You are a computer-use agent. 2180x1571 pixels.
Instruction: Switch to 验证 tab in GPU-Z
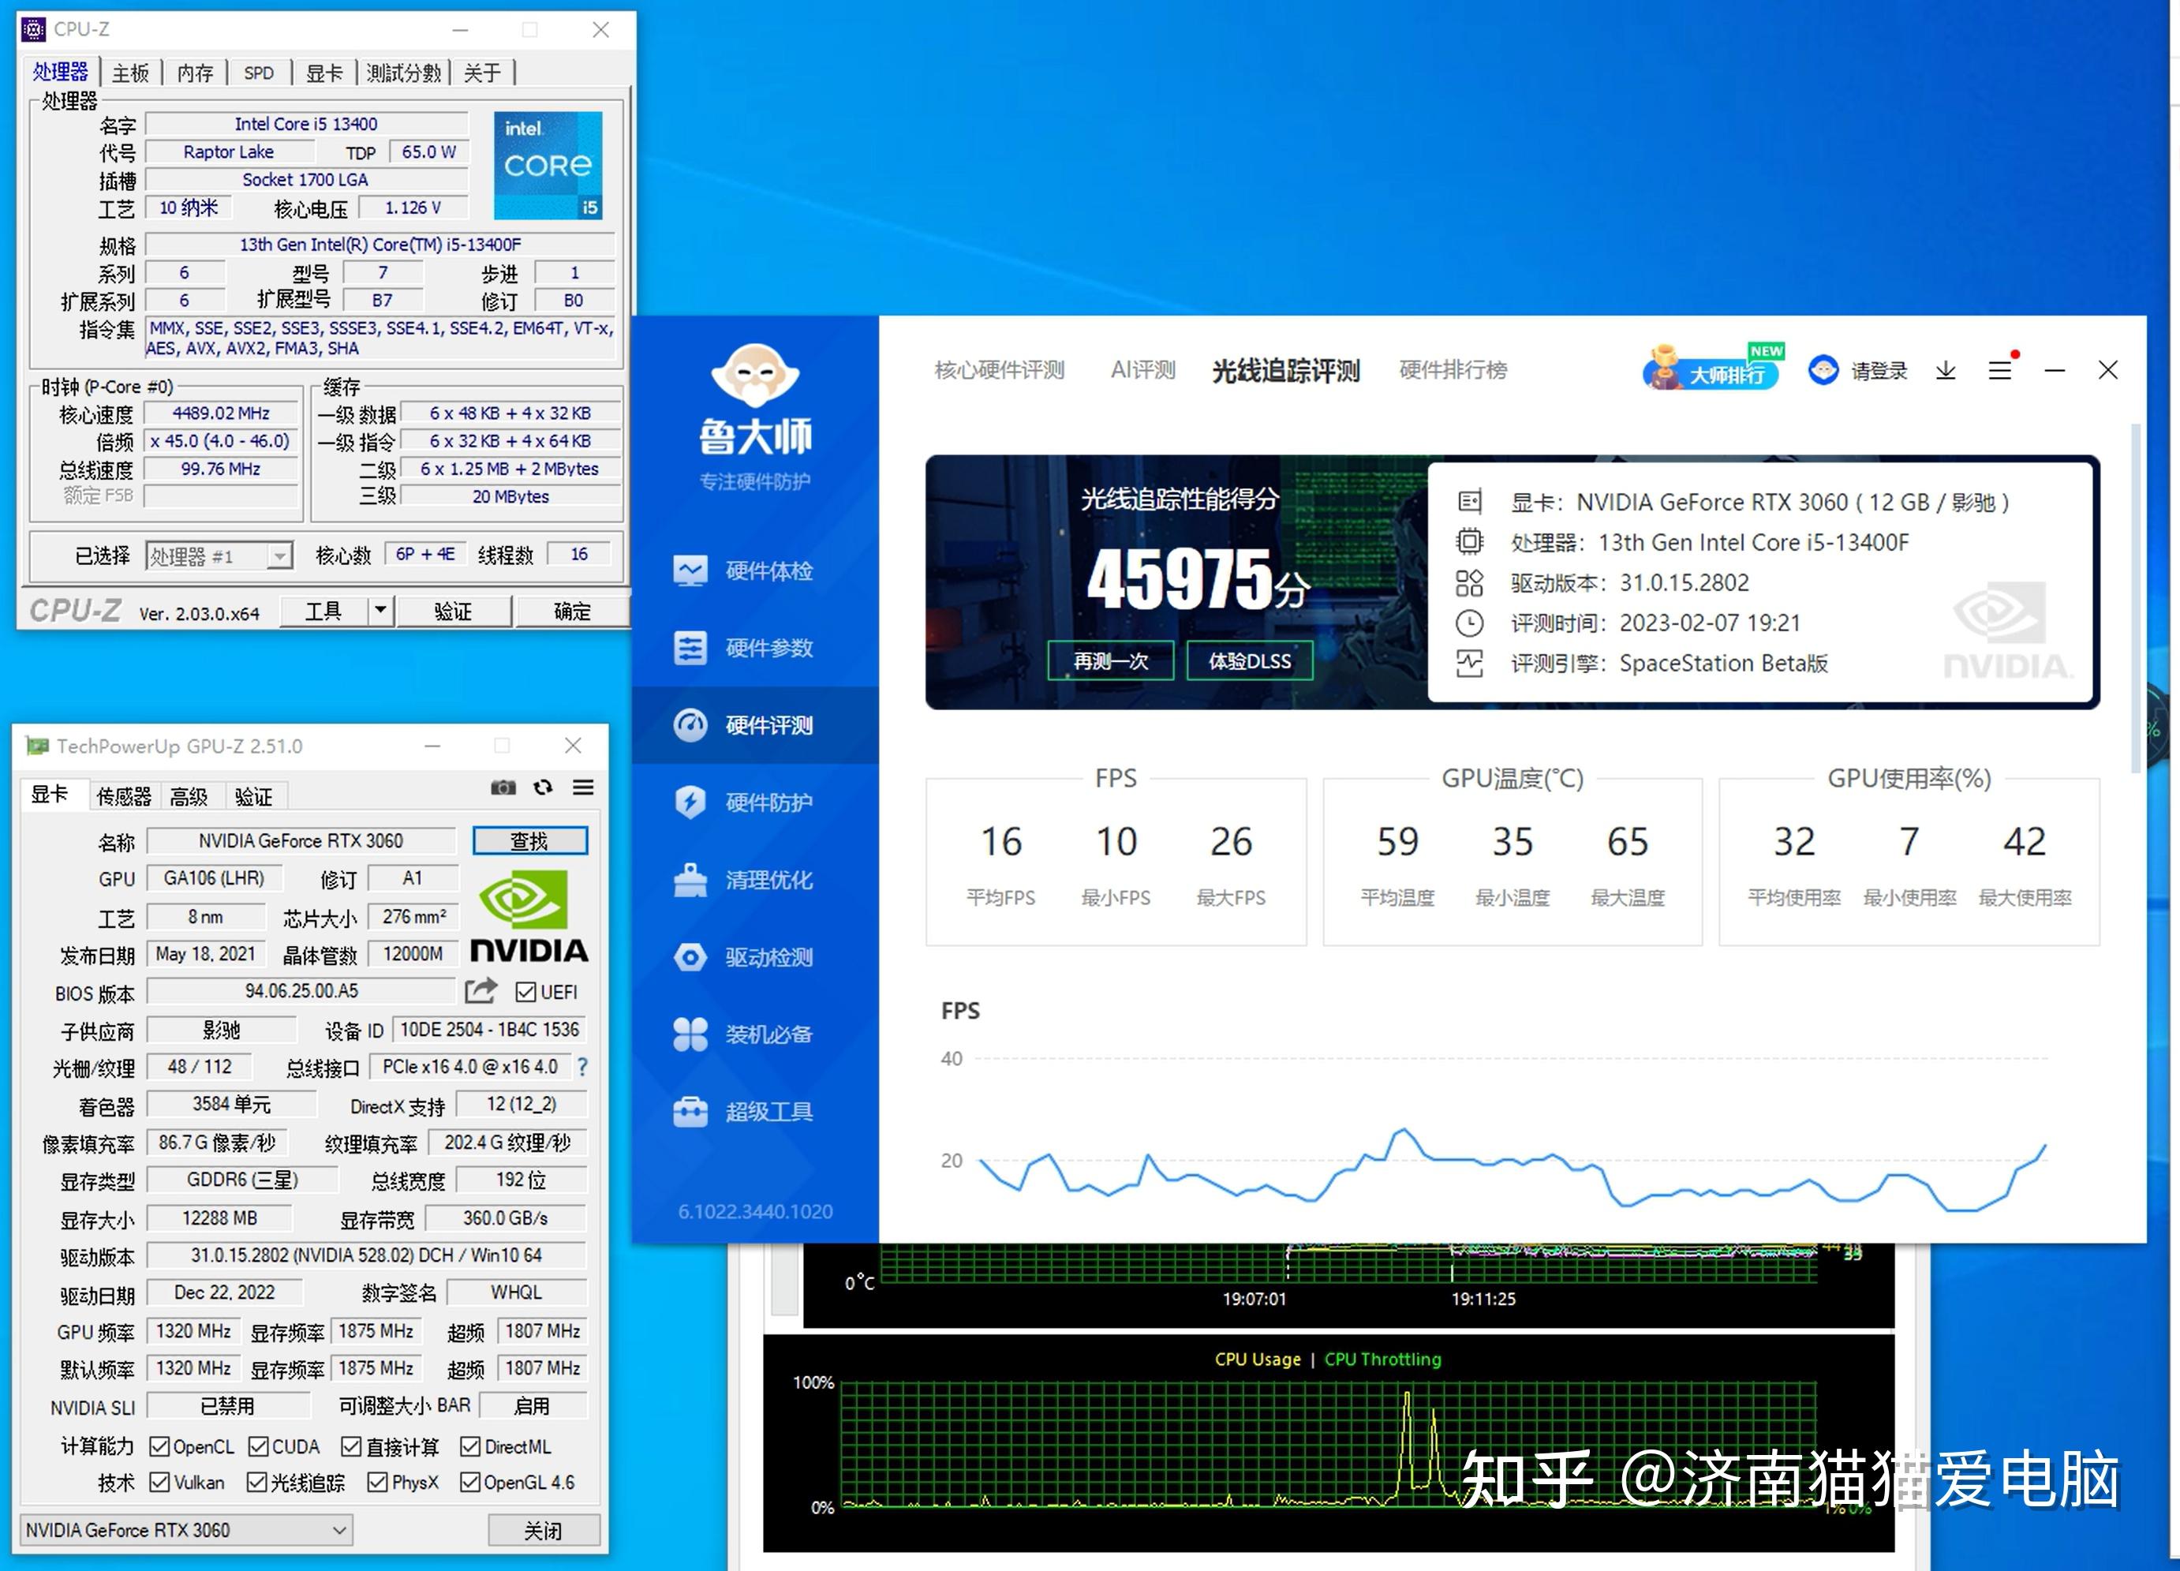point(254,796)
